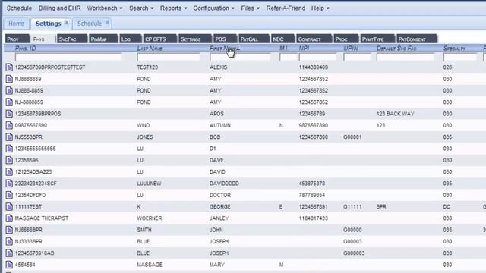The image size is (486, 273).
Task: Open document icon for row 23234234234SCF
Action: [x=9, y=184]
